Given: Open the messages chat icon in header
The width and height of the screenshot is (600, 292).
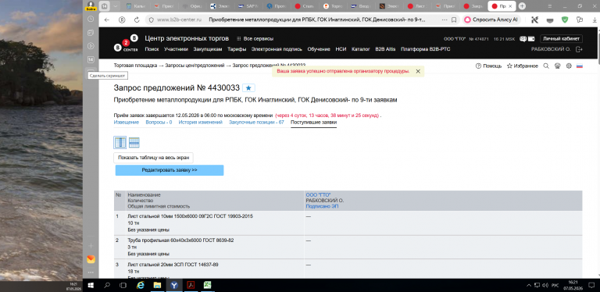Looking at the screenshot, I should click(x=523, y=38).
